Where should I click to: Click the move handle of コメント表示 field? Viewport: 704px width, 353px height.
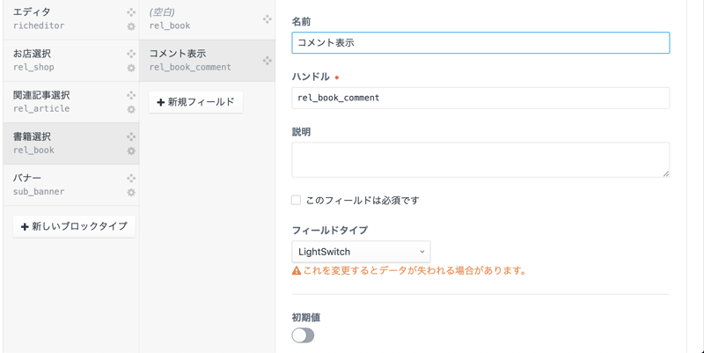coord(268,61)
